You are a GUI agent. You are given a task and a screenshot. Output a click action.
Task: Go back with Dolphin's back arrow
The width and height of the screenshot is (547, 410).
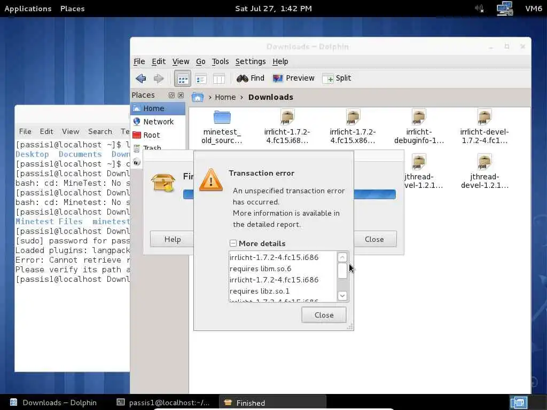click(x=141, y=78)
